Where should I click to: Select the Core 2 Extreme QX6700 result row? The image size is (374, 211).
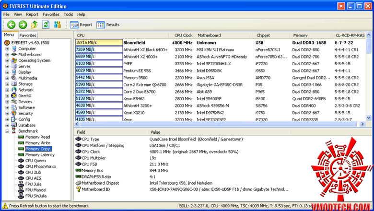pyautogui.click(x=144, y=84)
